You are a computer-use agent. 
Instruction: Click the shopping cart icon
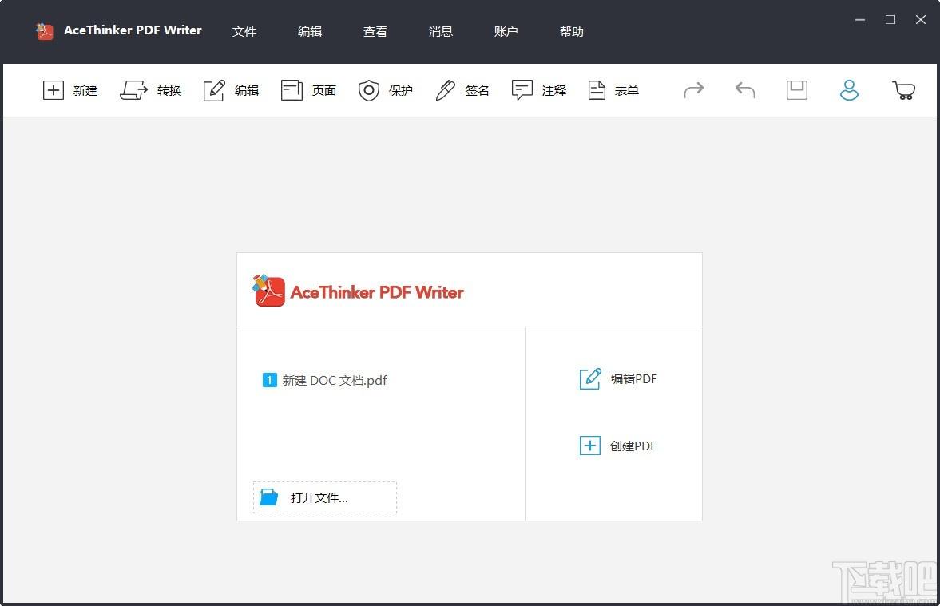[x=903, y=90]
